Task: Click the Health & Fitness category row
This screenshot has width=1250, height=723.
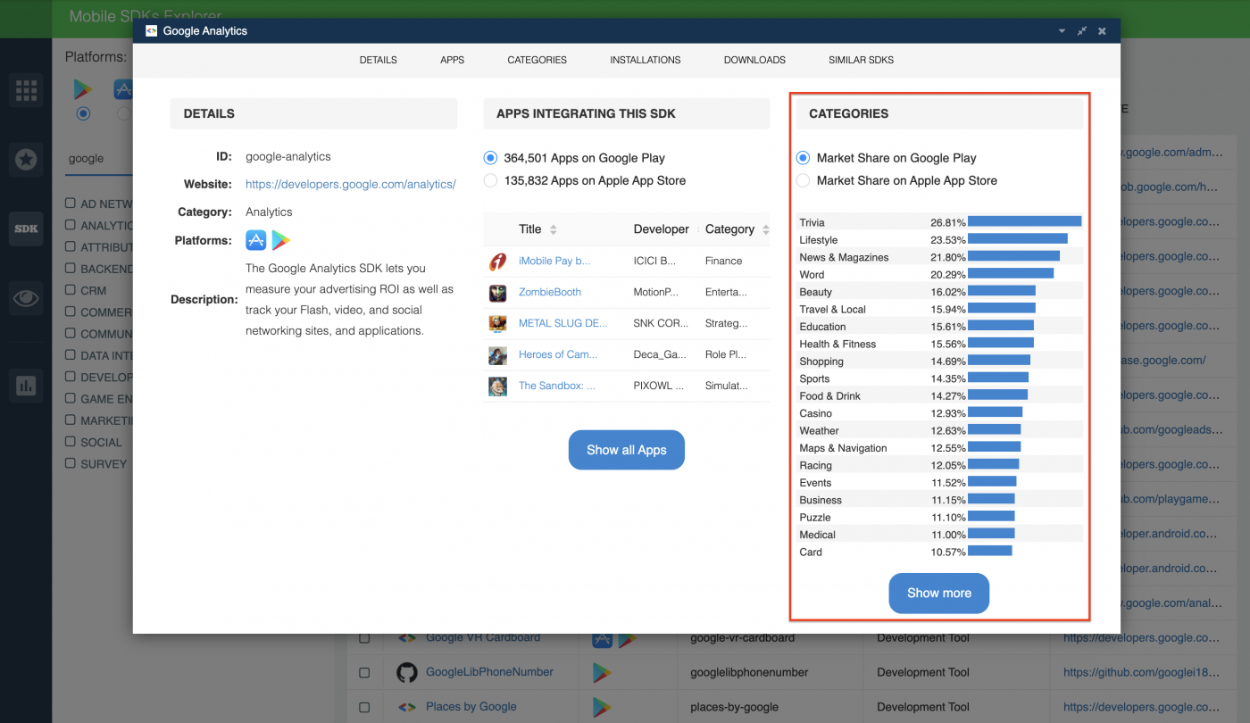Action: 940,344
